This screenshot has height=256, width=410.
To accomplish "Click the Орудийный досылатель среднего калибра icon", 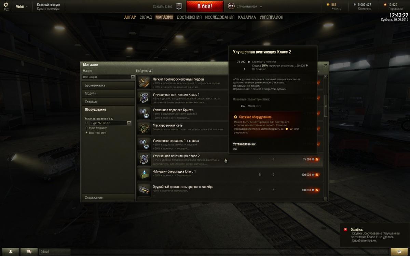I will coord(143,190).
